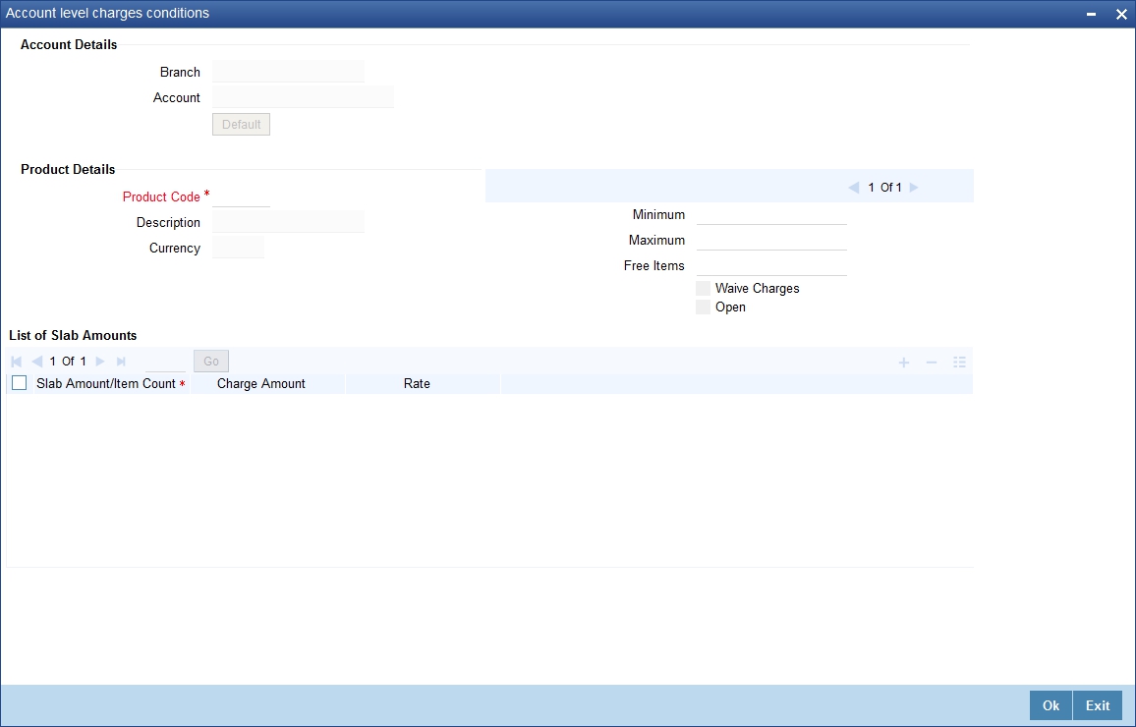Image resolution: width=1136 pixels, height=727 pixels.
Task: Open single record view of slab list
Action: (959, 363)
